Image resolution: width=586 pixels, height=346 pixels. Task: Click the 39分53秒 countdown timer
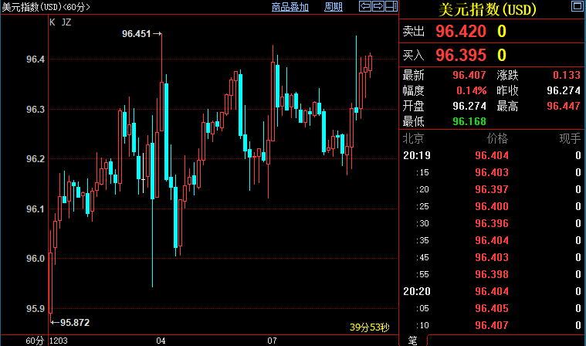coord(371,327)
